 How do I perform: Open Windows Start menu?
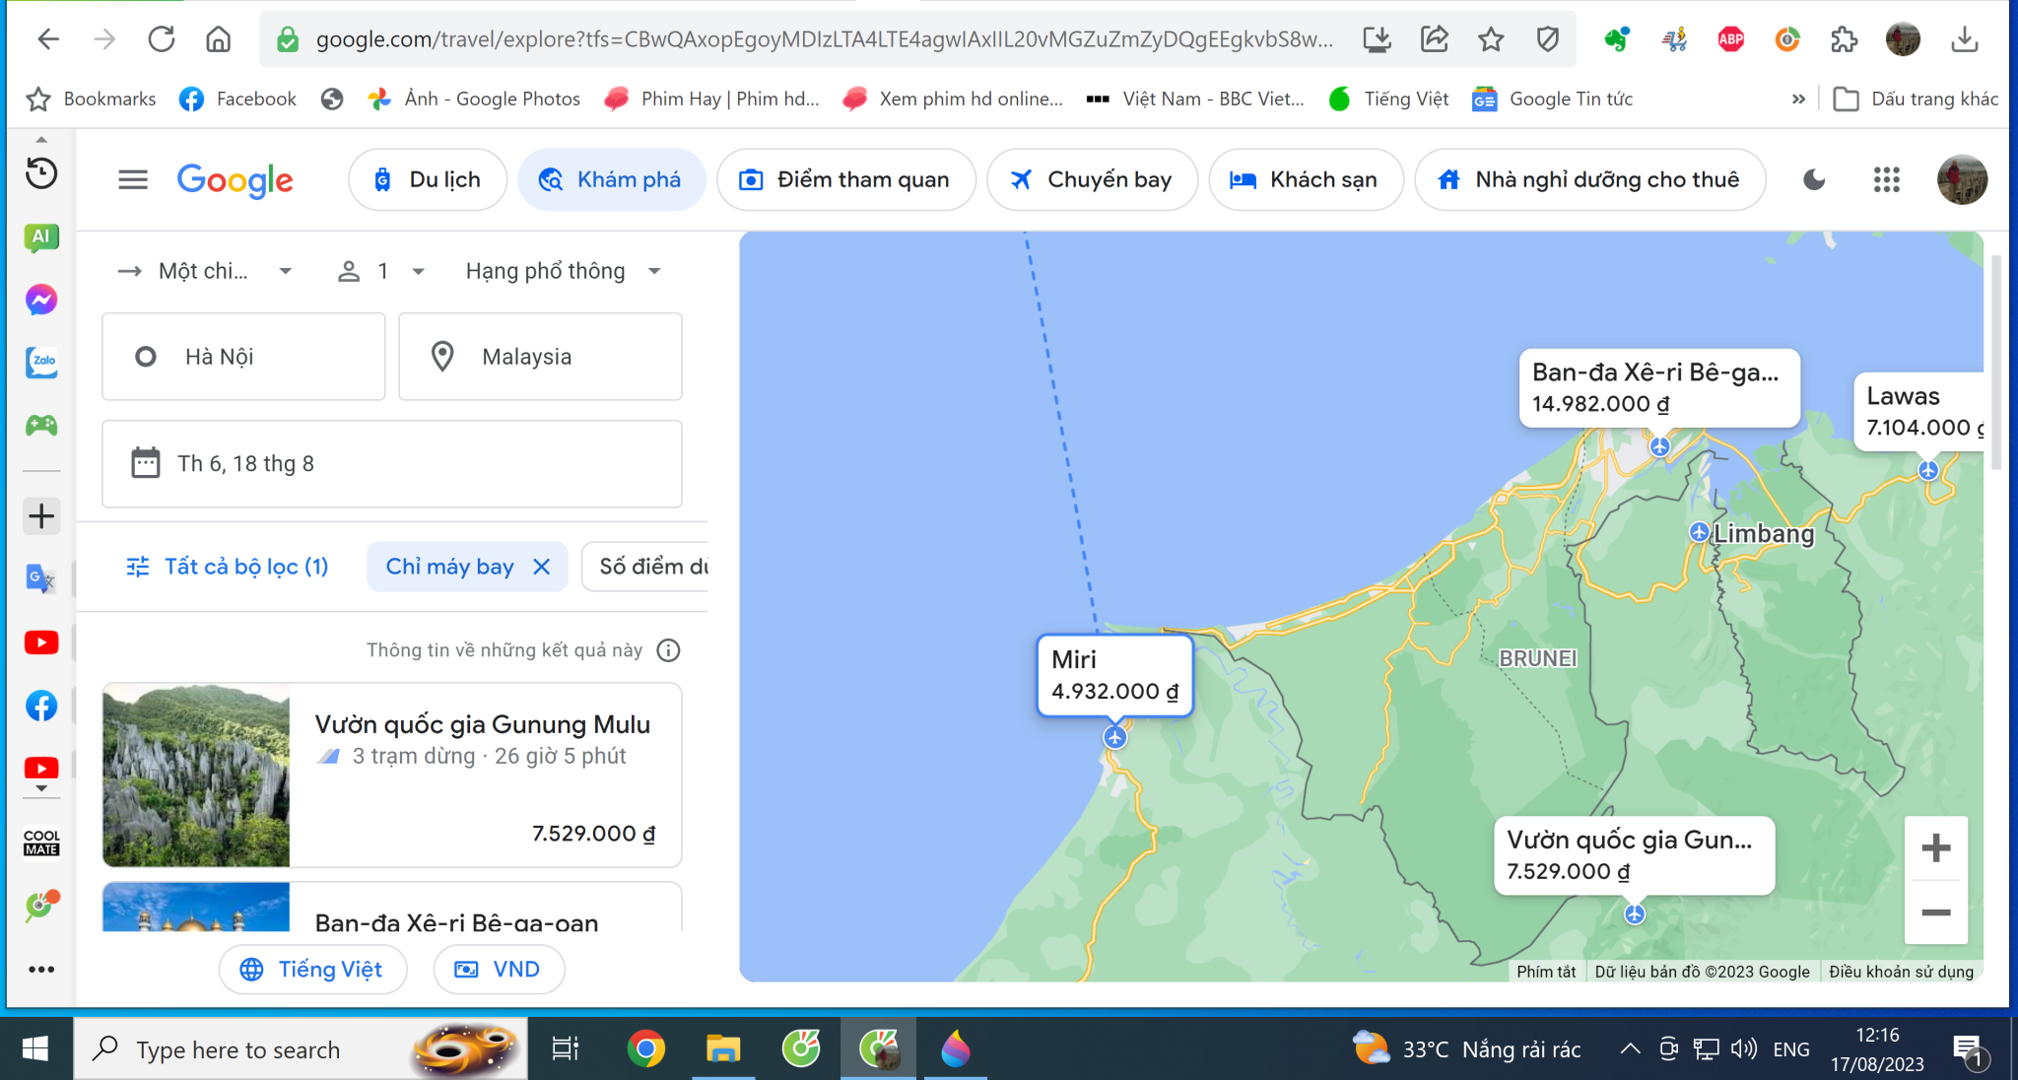pyautogui.click(x=35, y=1049)
